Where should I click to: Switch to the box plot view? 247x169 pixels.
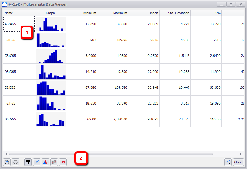click(63, 162)
